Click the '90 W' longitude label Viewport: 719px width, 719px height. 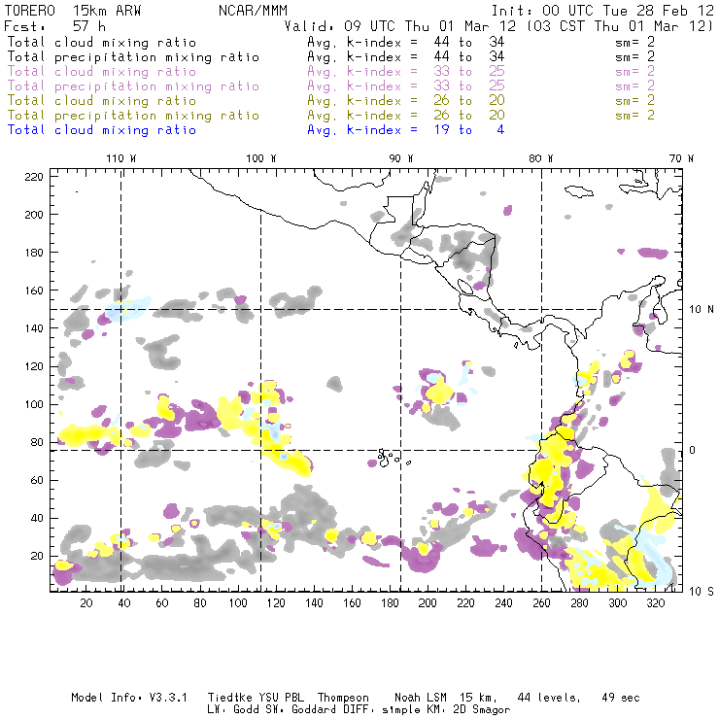click(401, 158)
